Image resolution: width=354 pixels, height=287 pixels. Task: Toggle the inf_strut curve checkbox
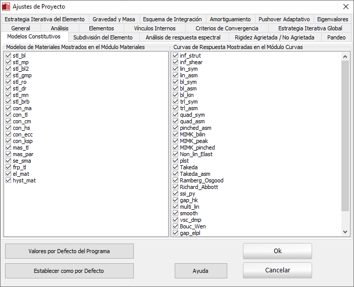[175, 56]
